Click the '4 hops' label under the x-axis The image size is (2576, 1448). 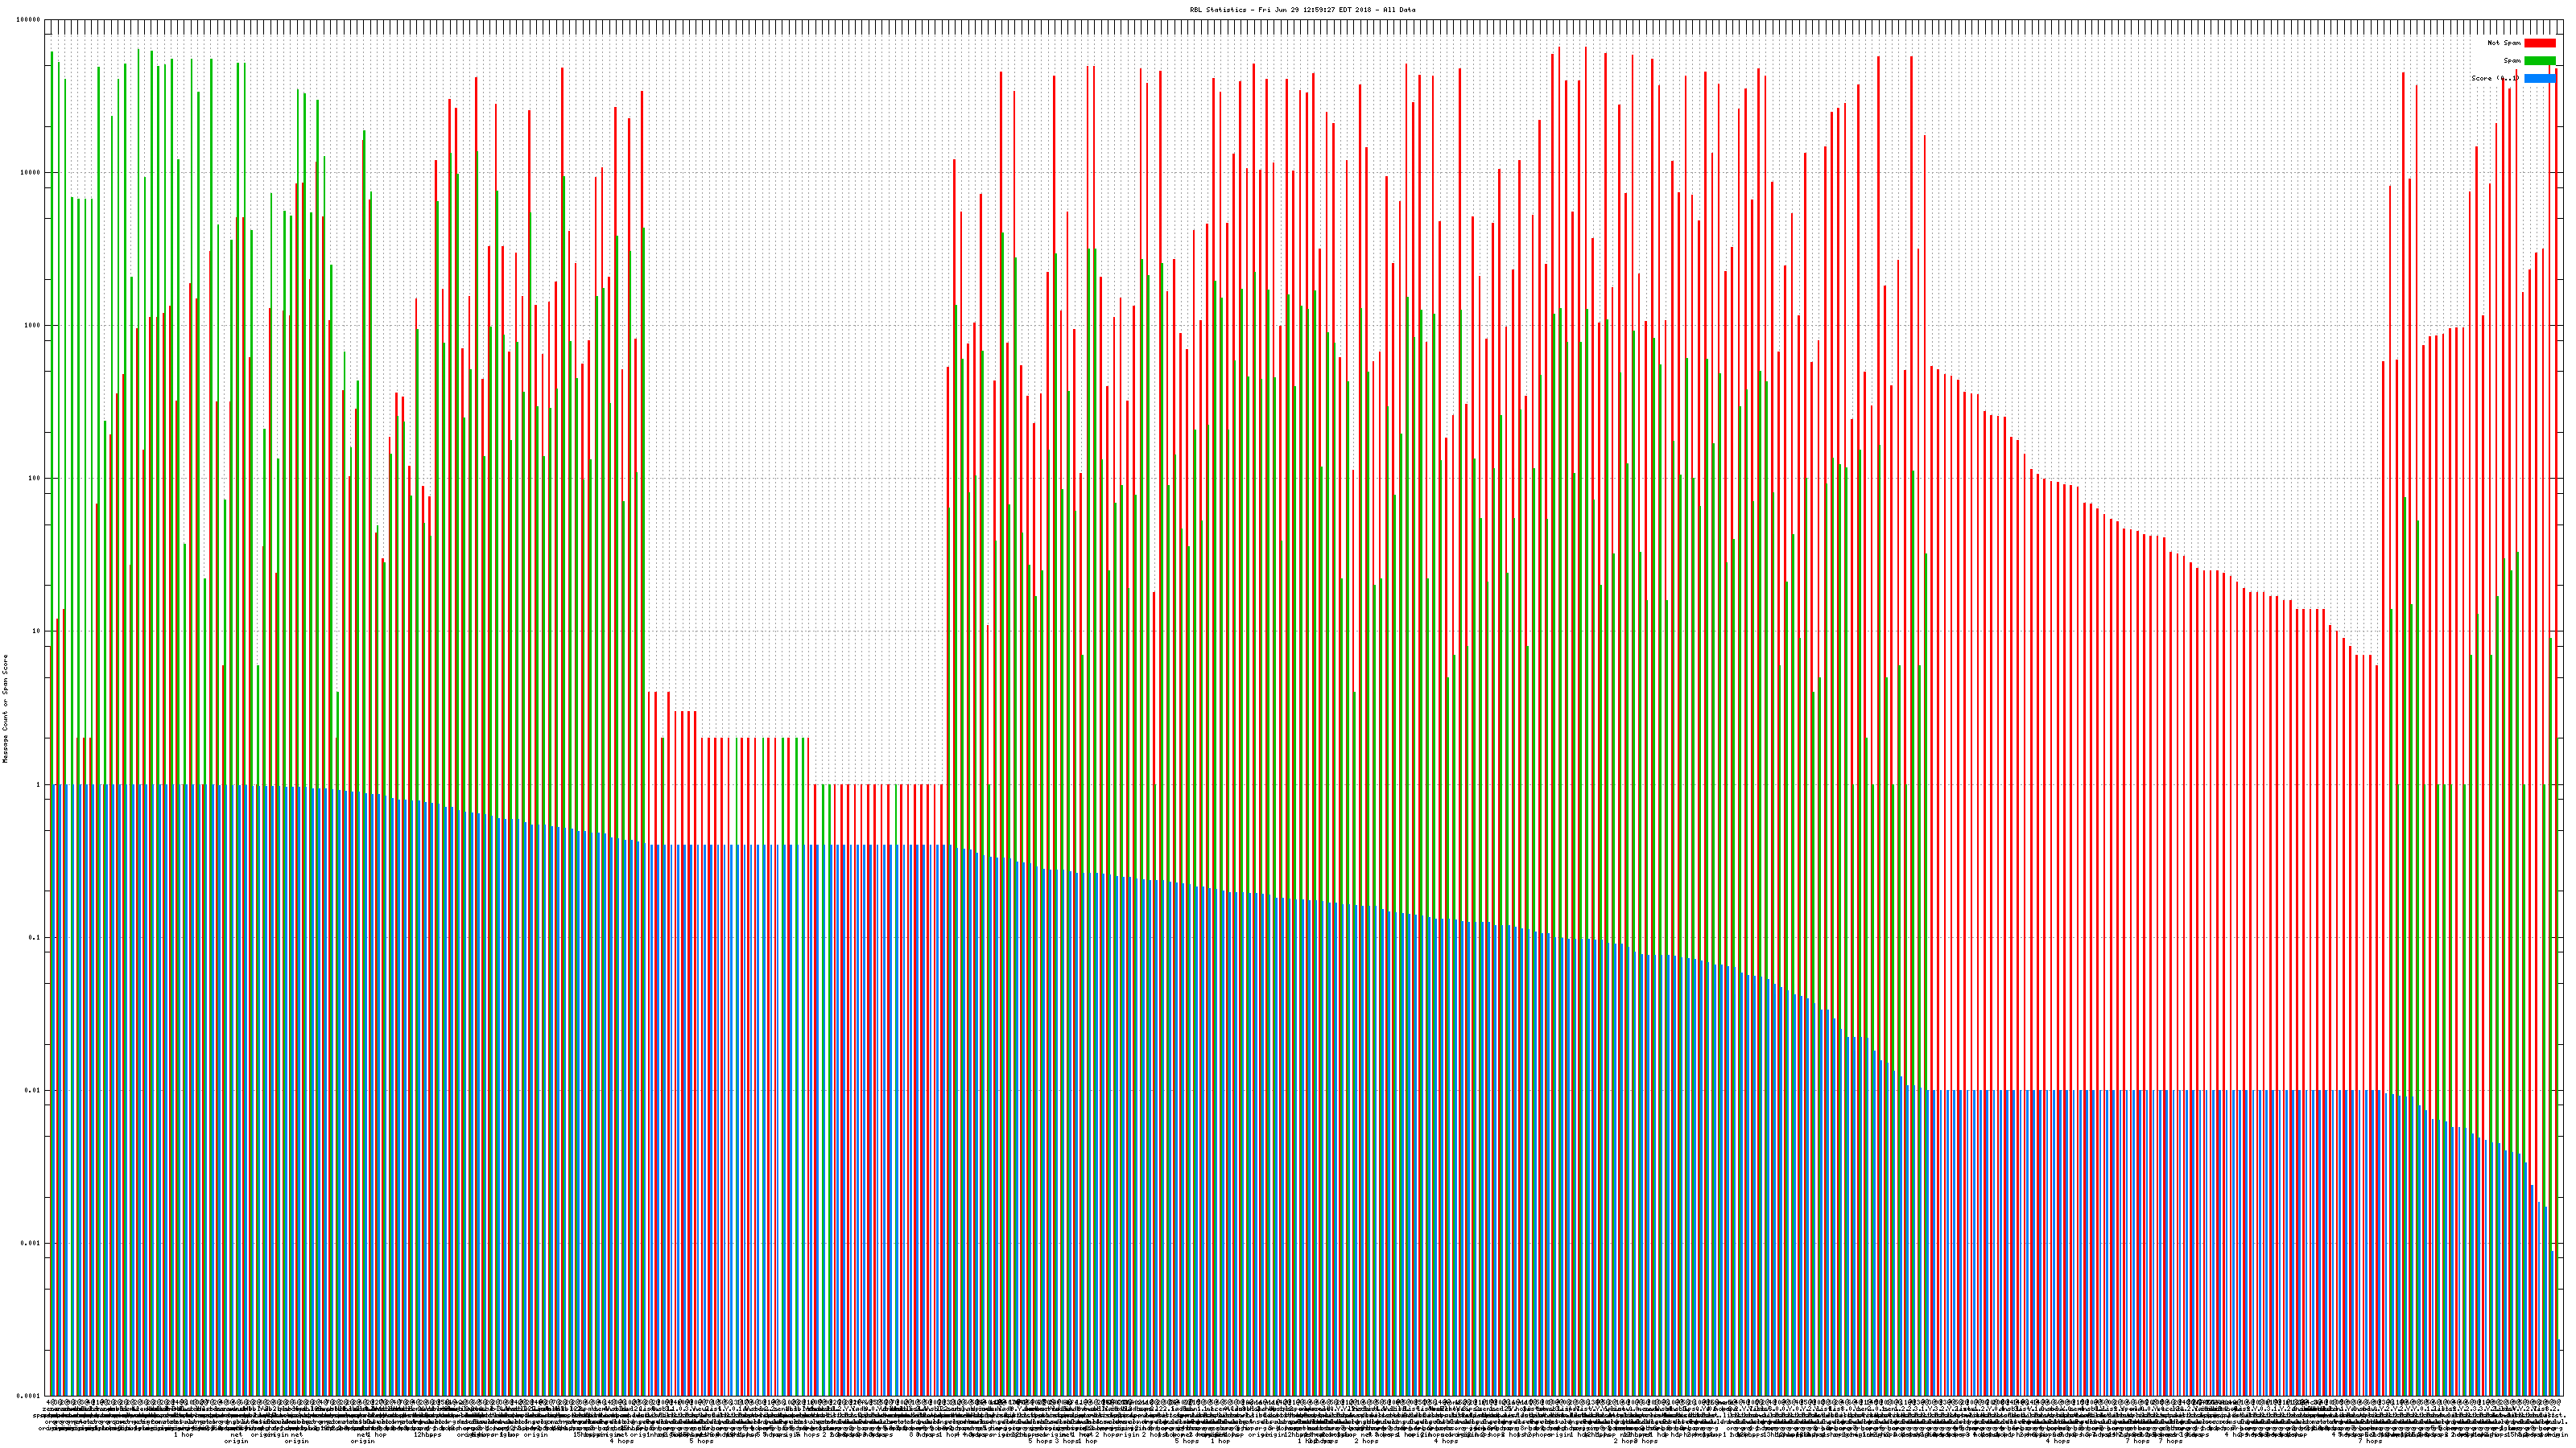point(621,1441)
